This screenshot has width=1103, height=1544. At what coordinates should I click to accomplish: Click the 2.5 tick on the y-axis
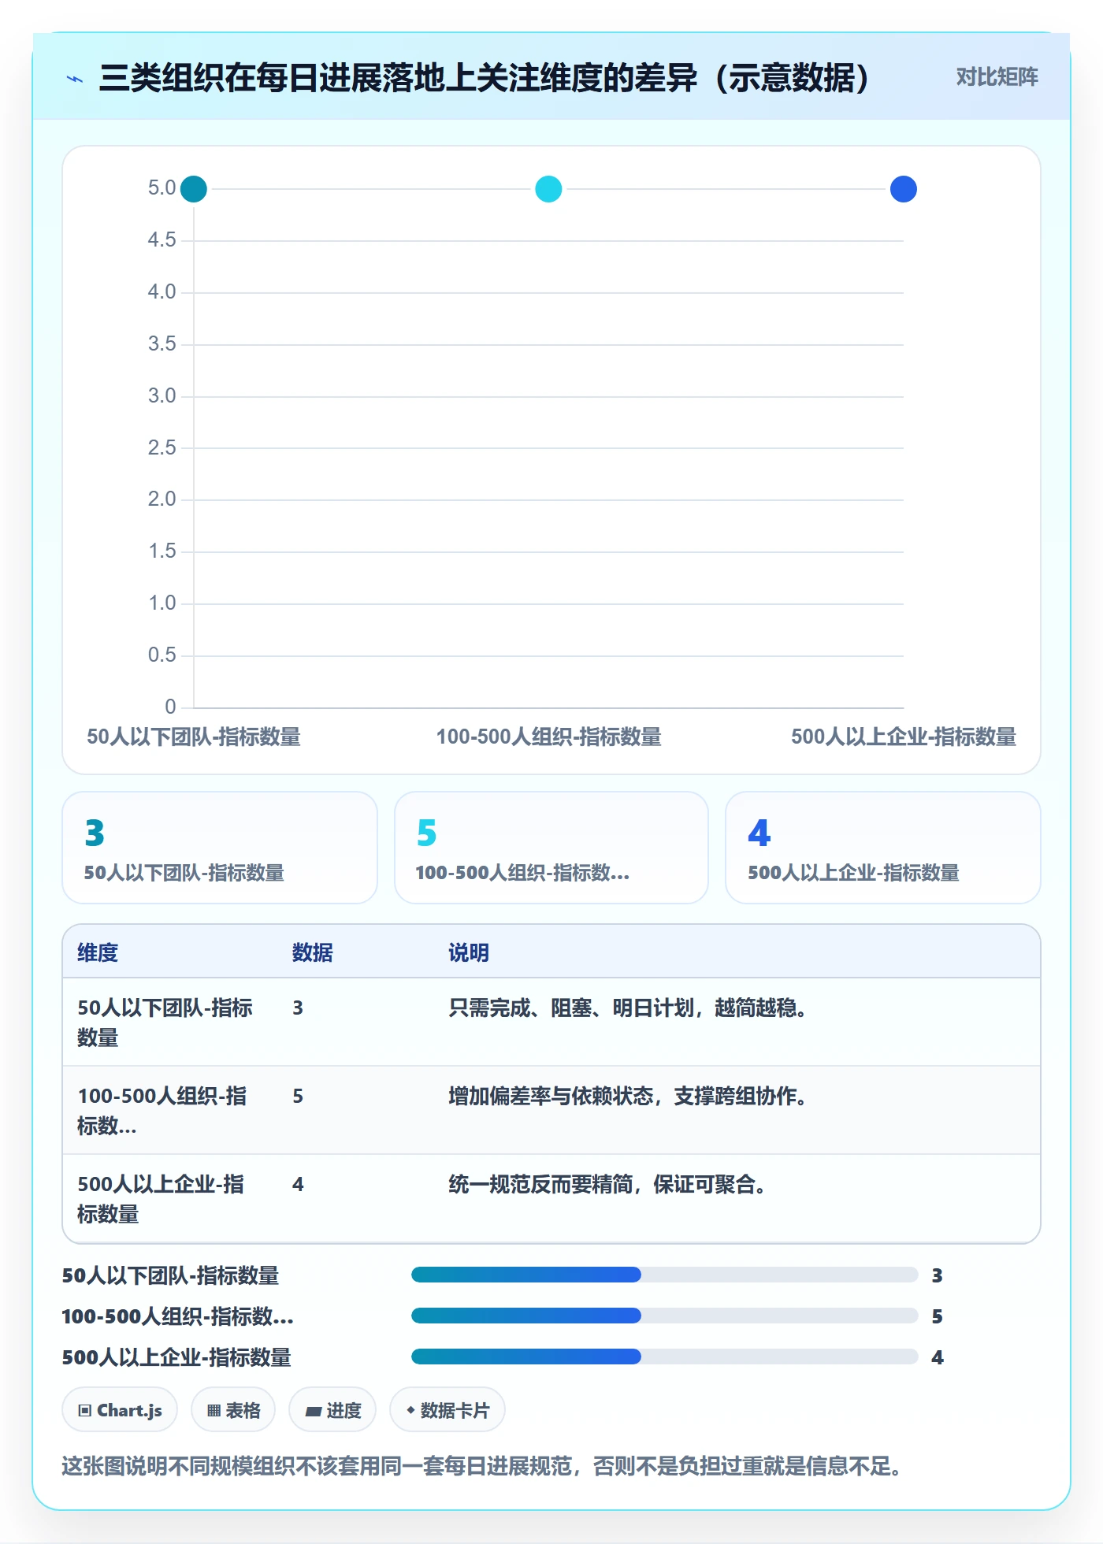pos(162,447)
